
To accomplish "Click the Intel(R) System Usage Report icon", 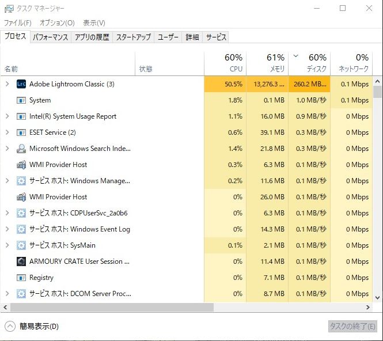I will (21, 116).
